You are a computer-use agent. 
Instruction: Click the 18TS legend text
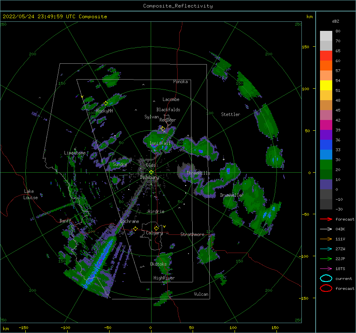pyautogui.click(x=340, y=269)
